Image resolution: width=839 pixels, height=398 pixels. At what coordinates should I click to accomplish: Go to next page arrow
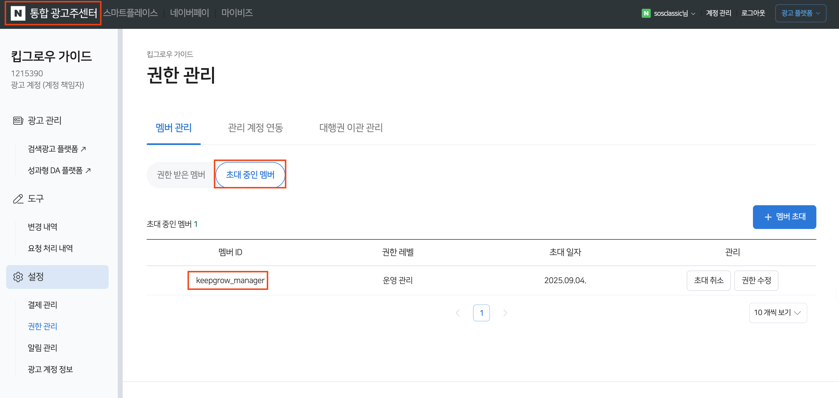point(505,313)
